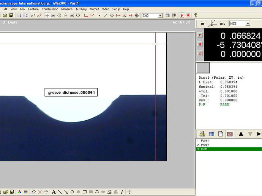Move up with black triangle arrow

coord(241,134)
